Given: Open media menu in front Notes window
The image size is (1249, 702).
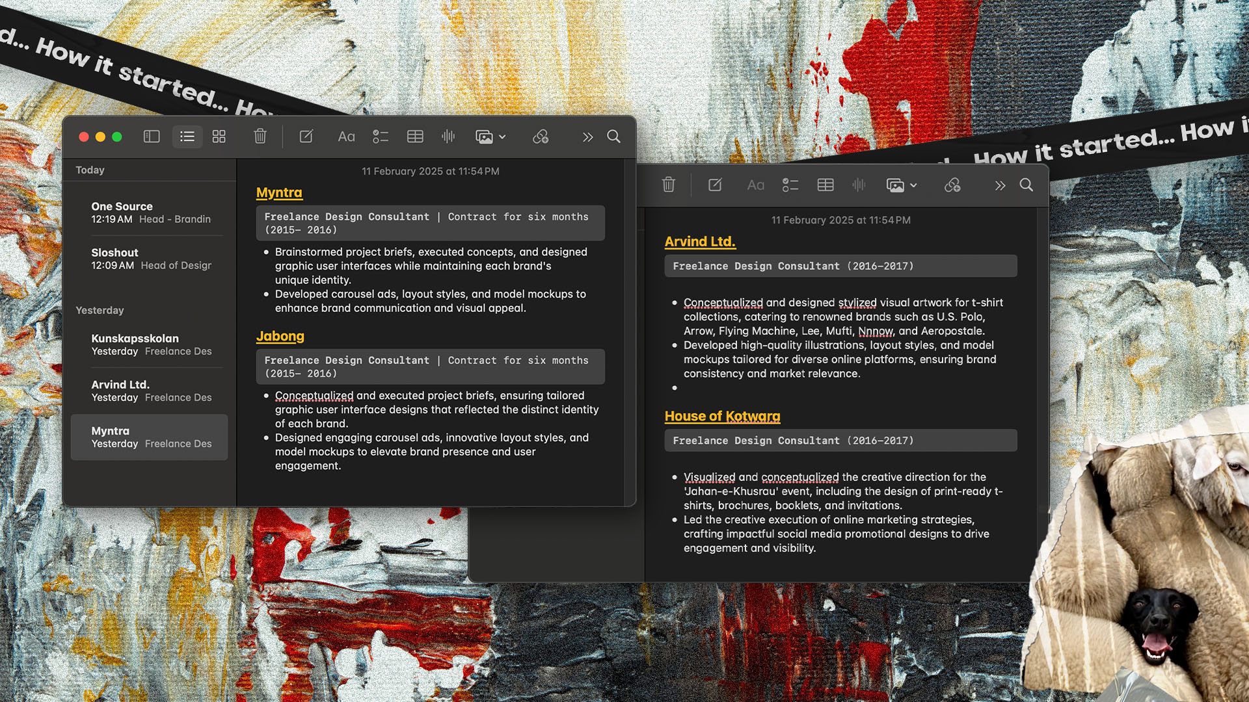Looking at the screenshot, I should click(x=490, y=136).
